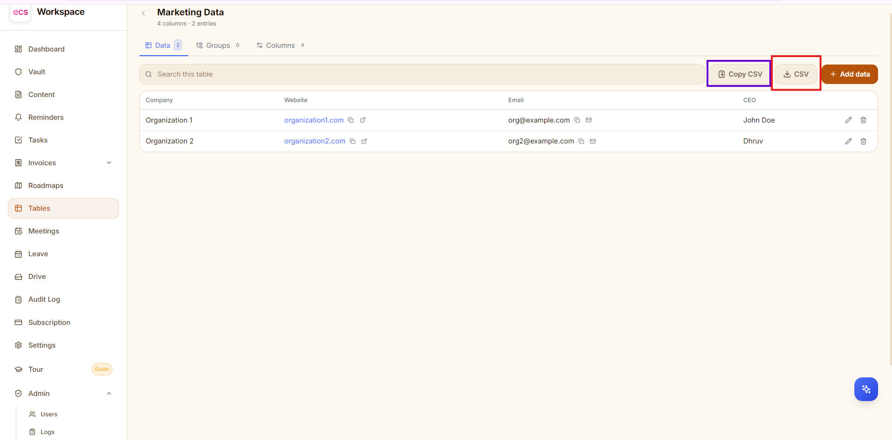Open the AI assistant sparkle button

point(866,389)
